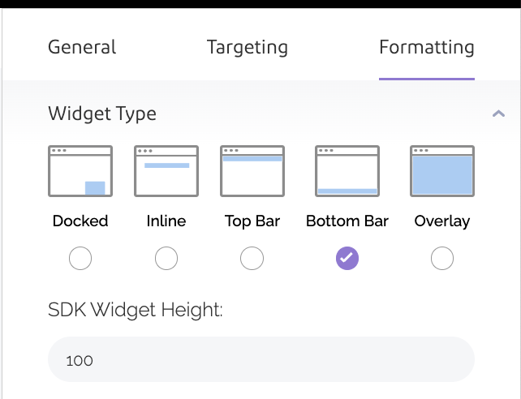Click the Widget Type section header

pos(102,114)
